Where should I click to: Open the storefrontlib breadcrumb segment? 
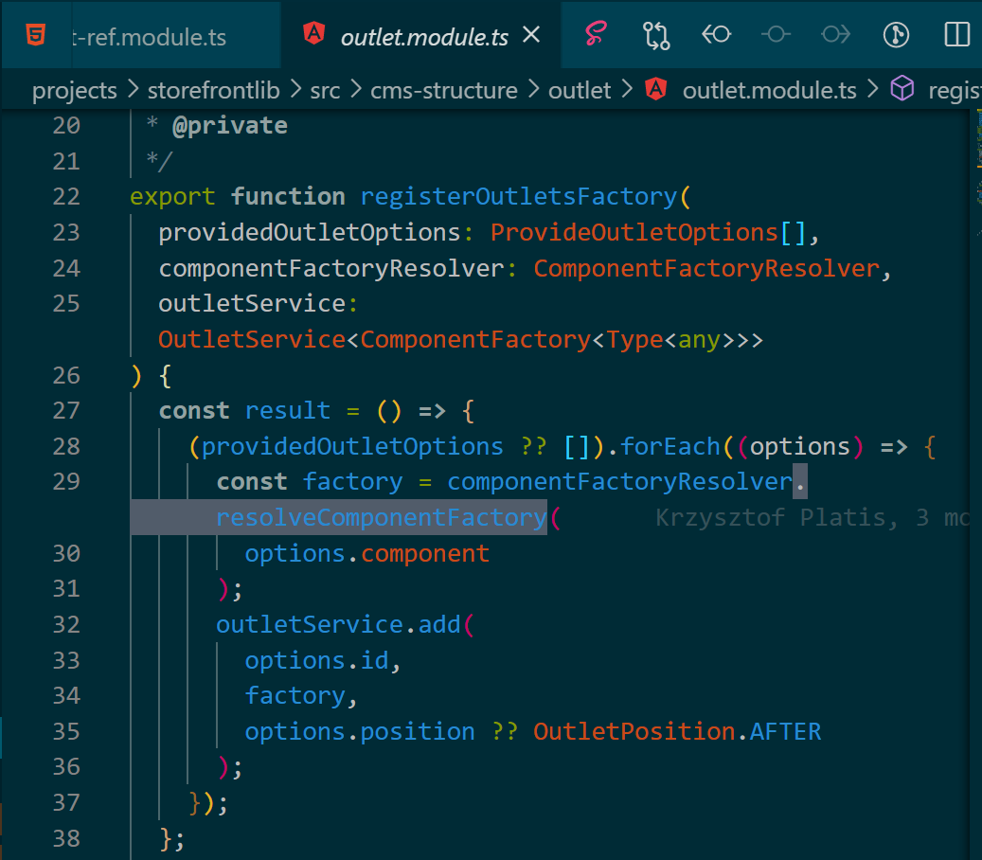[214, 91]
